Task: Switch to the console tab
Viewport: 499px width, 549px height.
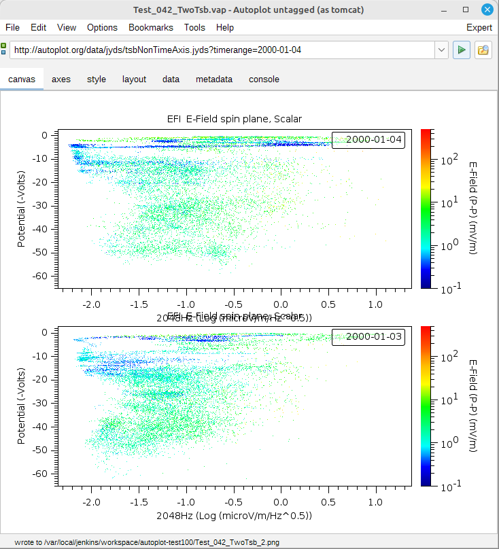Action: [x=264, y=79]
